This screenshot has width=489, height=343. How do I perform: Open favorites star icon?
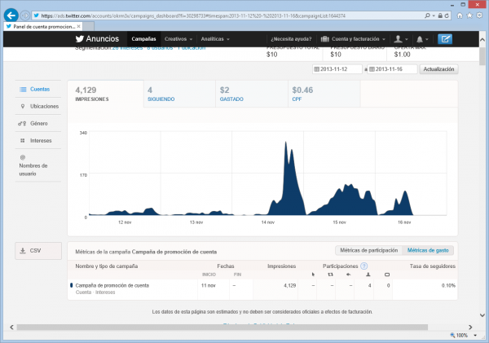[x=469, y=15]
